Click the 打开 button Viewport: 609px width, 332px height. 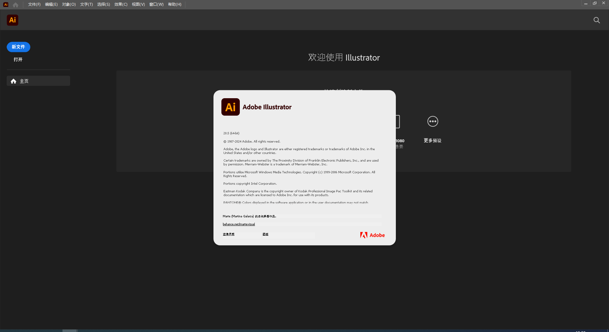tap(18, 60)
